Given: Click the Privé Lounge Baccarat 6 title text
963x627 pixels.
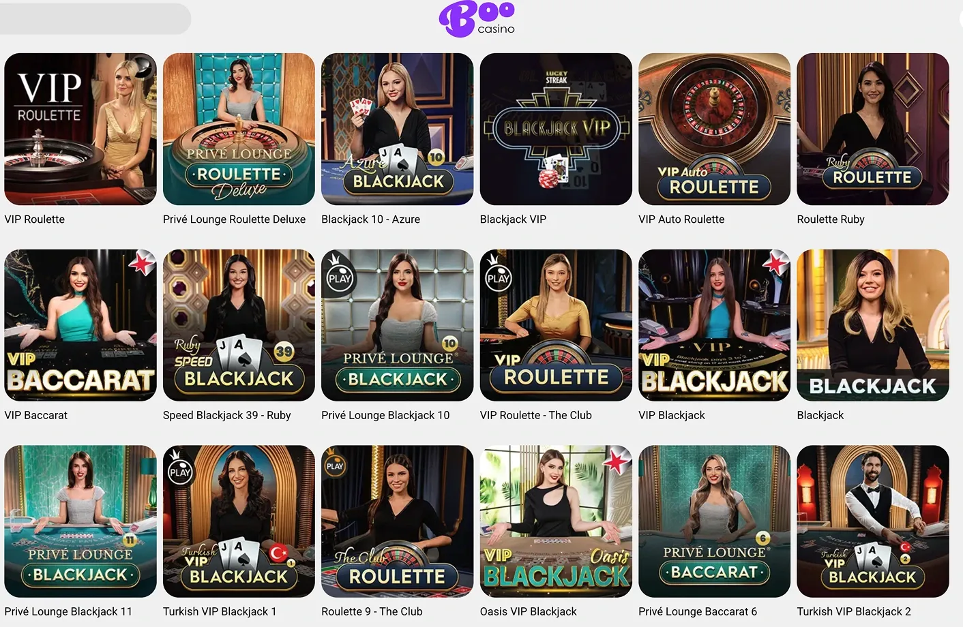Looking at the screenshot, I should [x=698, y=611].
